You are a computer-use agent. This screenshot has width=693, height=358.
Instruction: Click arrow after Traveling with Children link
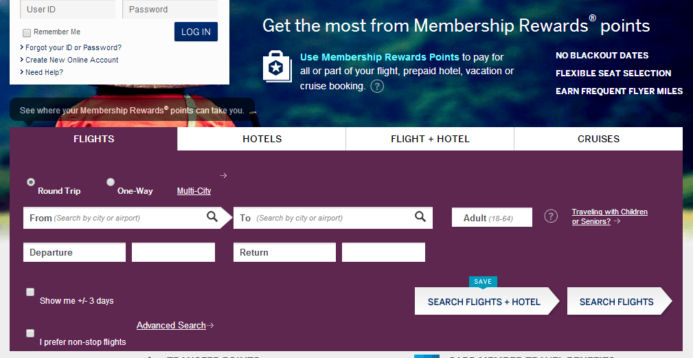(617, 221)
